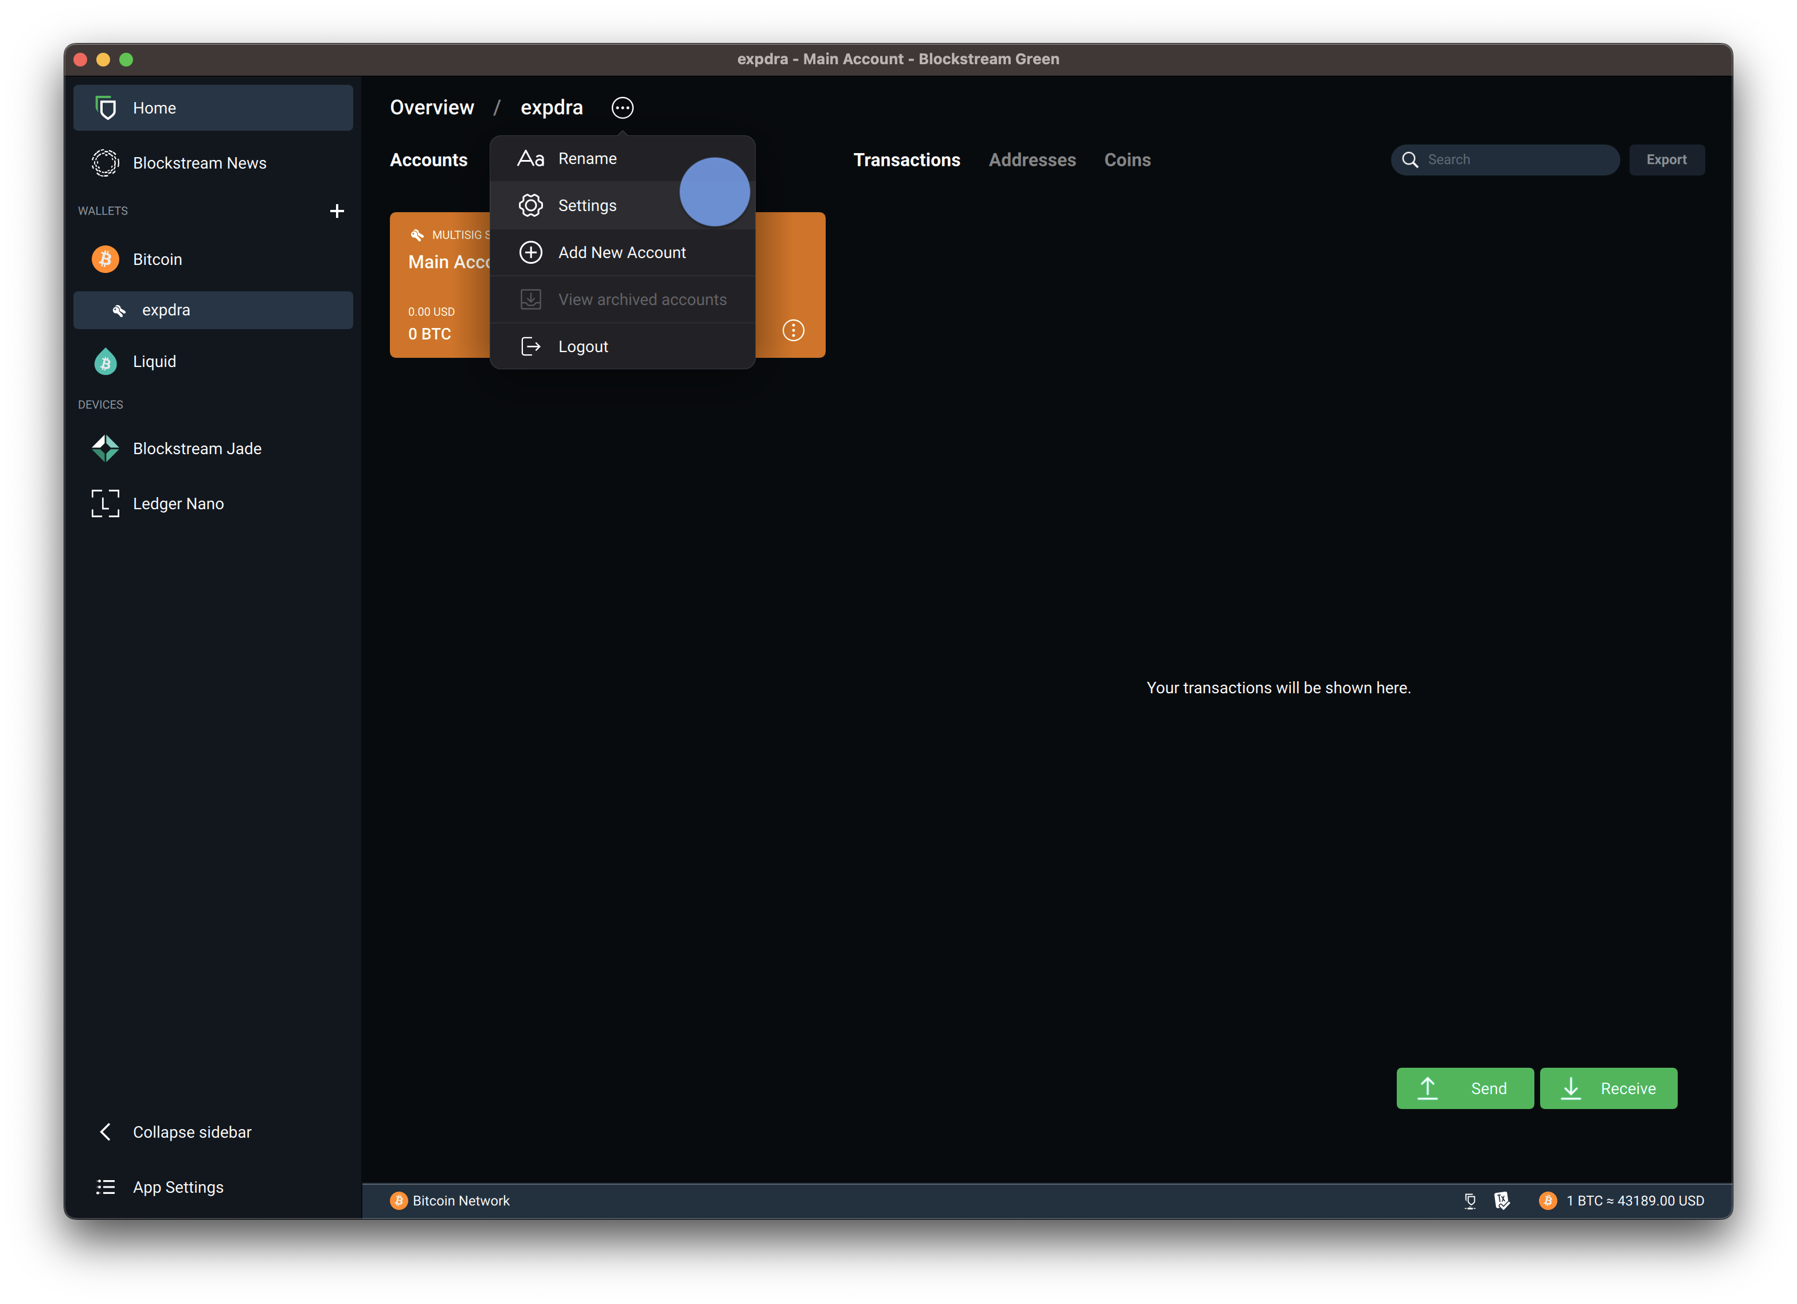Screen dimensions: 1797x1304
Task: Click the hardware device icon in status bar
Action: pos(1470,1200)
